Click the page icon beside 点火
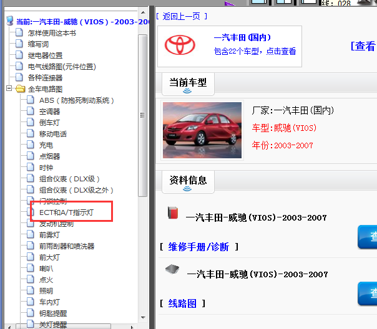Viewport: 377px width, 329px height. [x=31, y=280]
